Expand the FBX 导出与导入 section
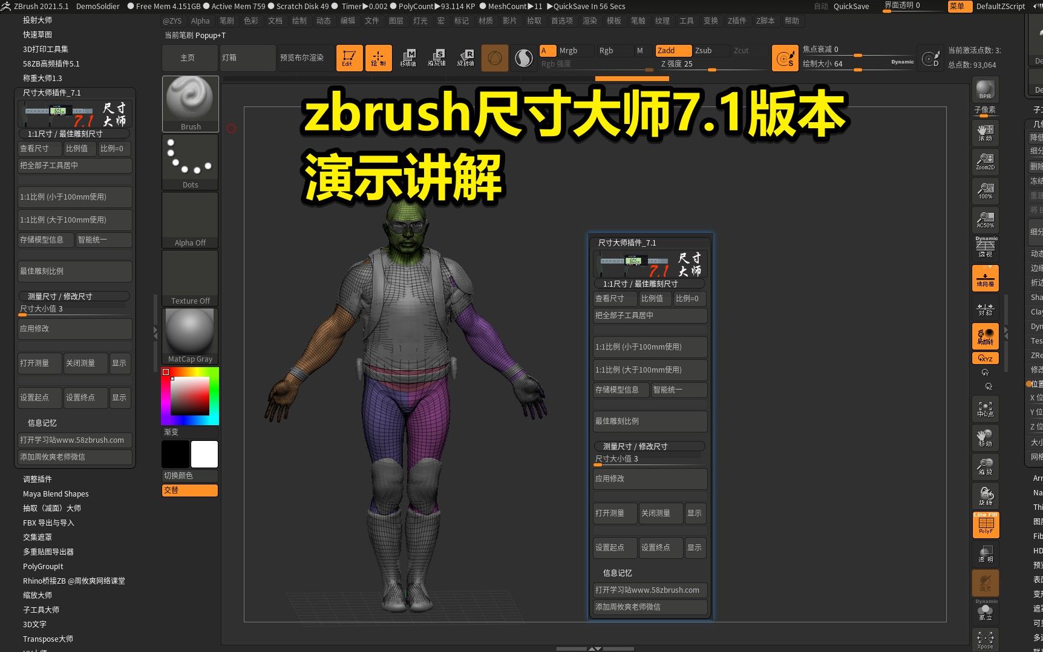 pos(48,523)
